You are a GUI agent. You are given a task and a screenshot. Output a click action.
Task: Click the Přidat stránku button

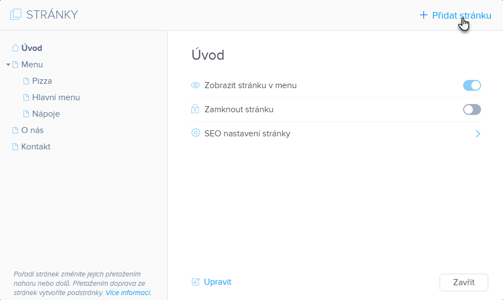click(x=455, y=15)
